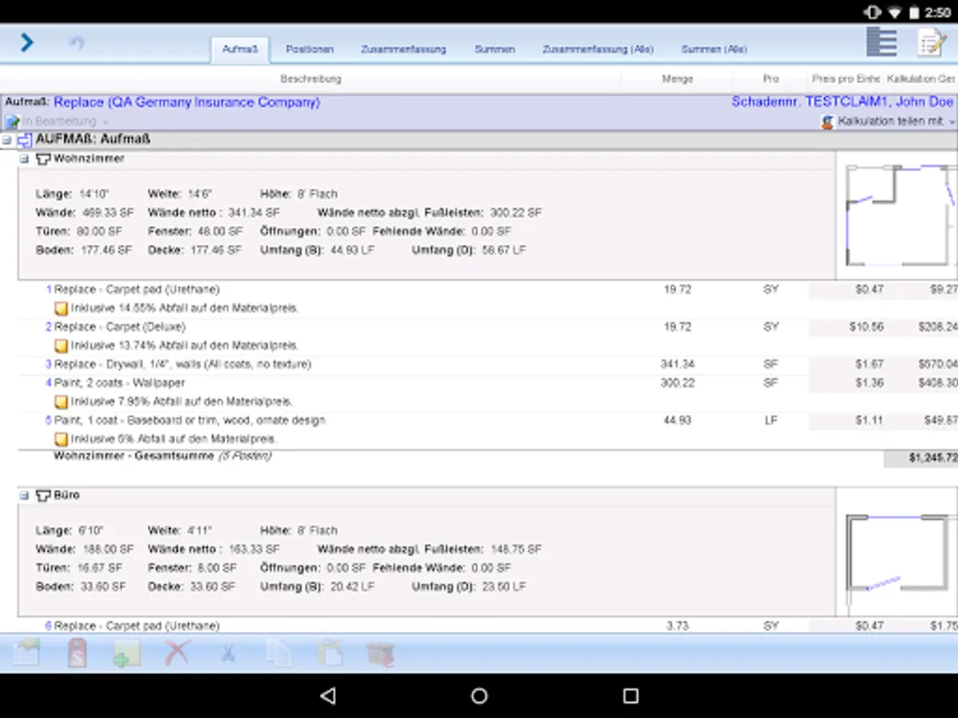Open the Summen (Alle) tab
Viewport: 958px width, 718px height.
click(x=714, y=49)
